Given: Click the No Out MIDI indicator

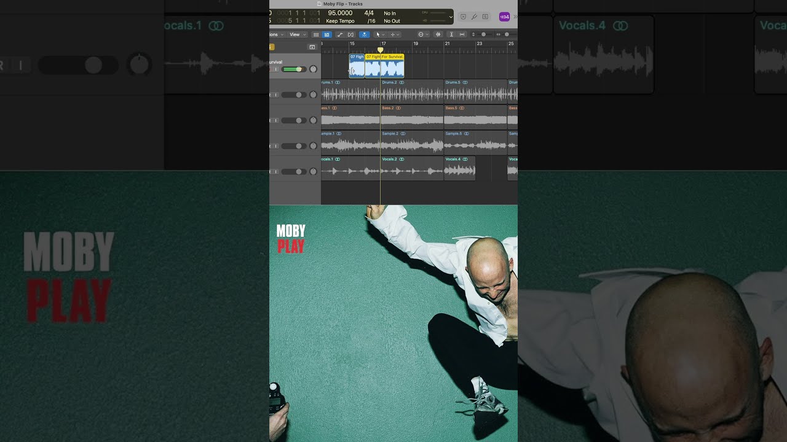Looking at the screenshot, I should point(392,21).
